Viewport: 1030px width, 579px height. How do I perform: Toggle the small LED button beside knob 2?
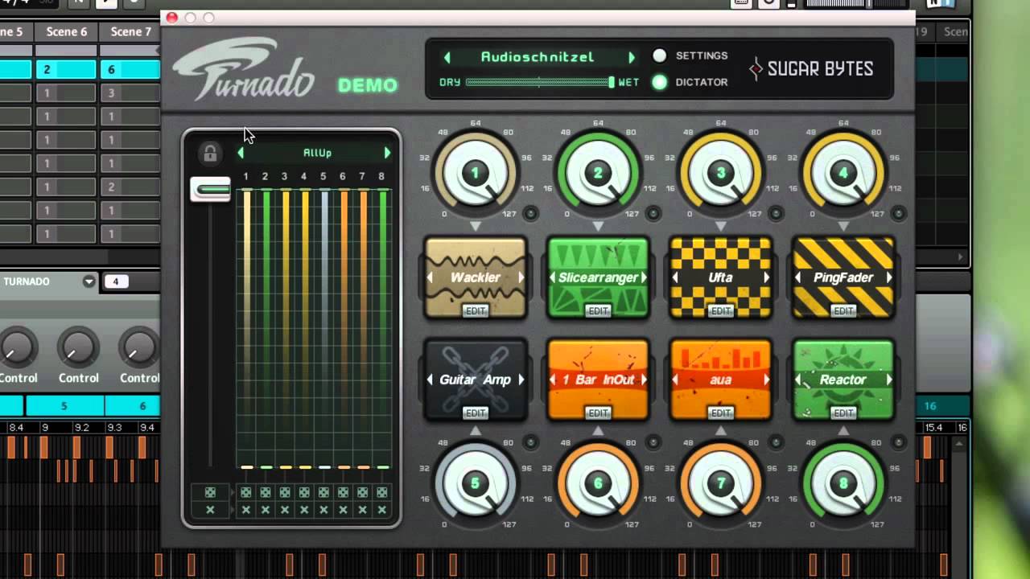(653, 213)
